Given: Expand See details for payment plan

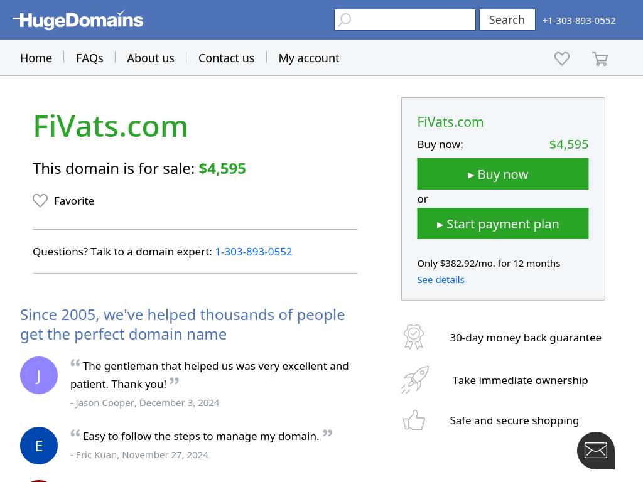Looking at the screenshot, I should 440,280.
